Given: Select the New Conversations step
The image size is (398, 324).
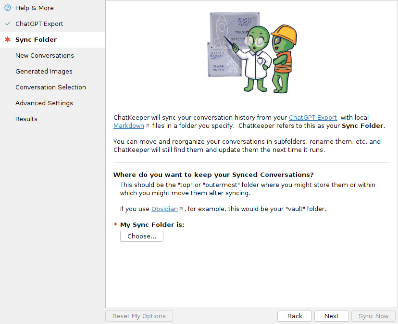Looking at the screenshot, I should click(x=45, y=55).
